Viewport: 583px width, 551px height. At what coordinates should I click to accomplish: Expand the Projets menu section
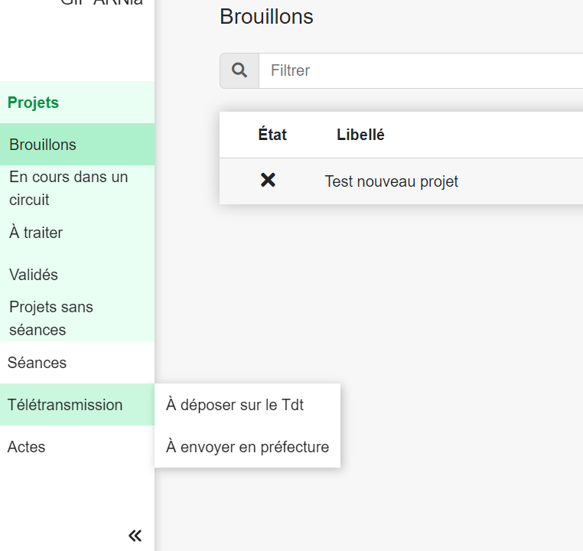click(x=34, y=103)
